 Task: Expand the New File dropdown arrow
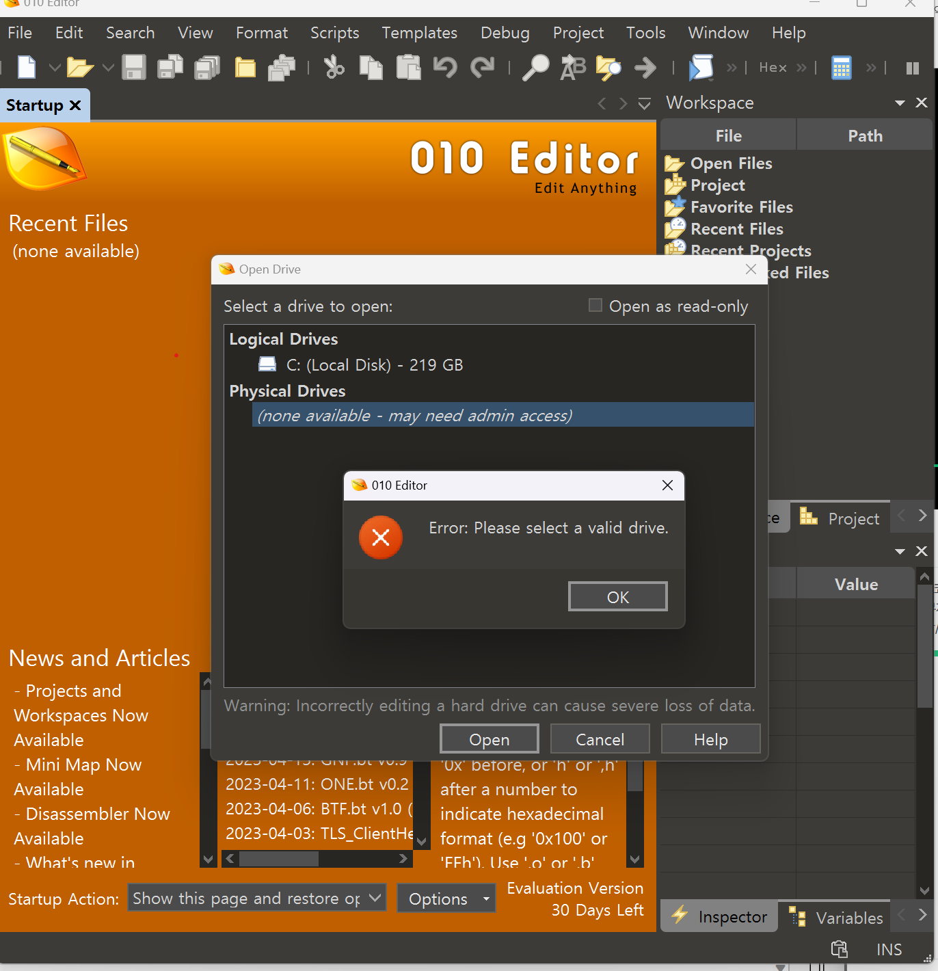(55, 68)
